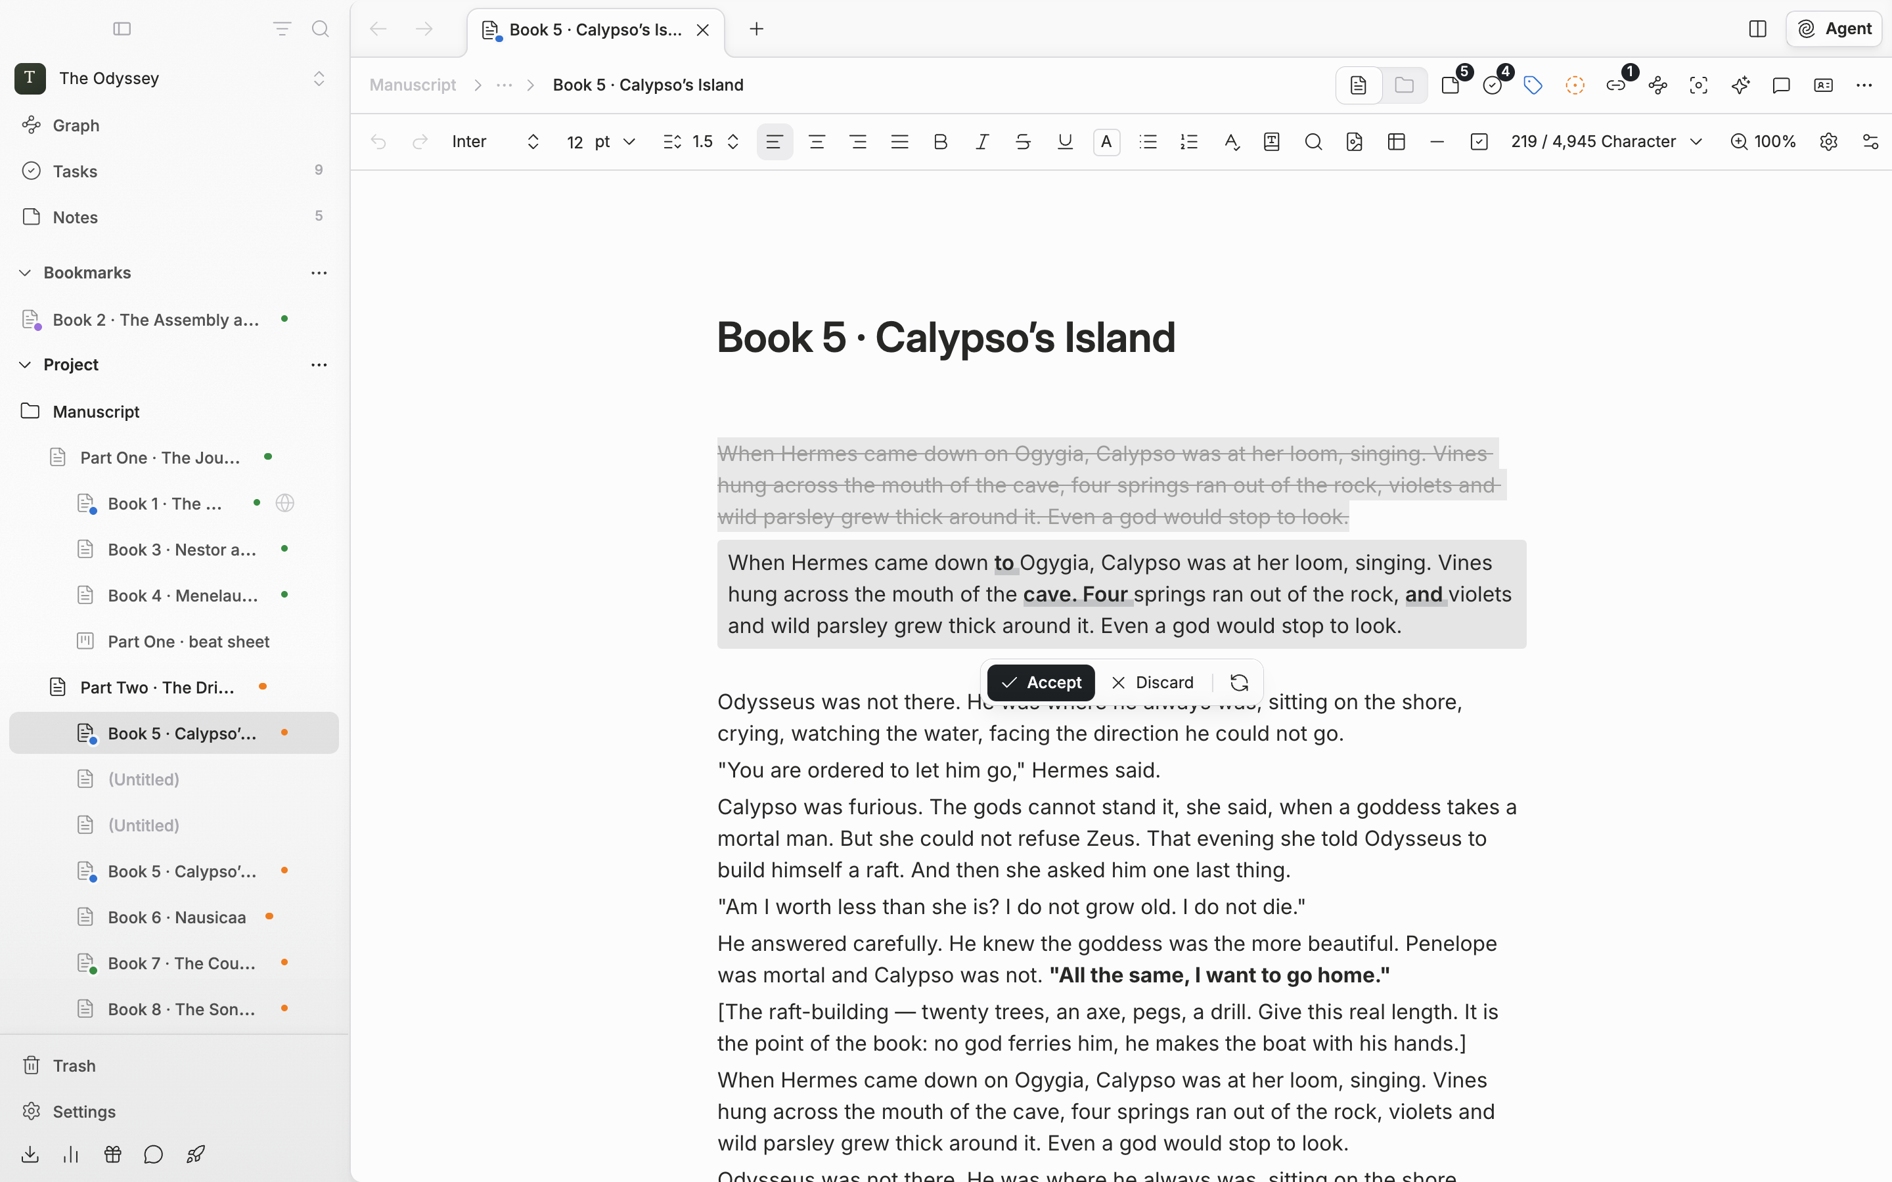
Task: Open the Inter font dropdown
Action: 496,141
